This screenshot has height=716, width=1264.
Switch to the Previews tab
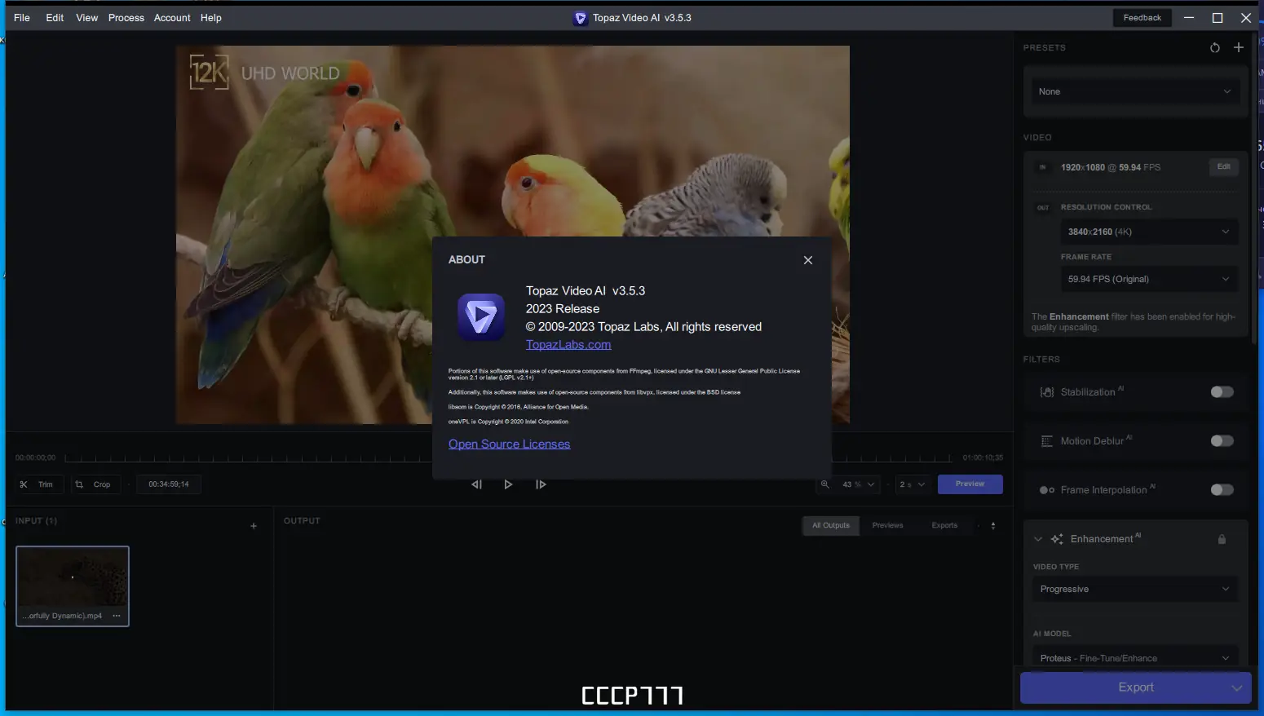(887, 525)
